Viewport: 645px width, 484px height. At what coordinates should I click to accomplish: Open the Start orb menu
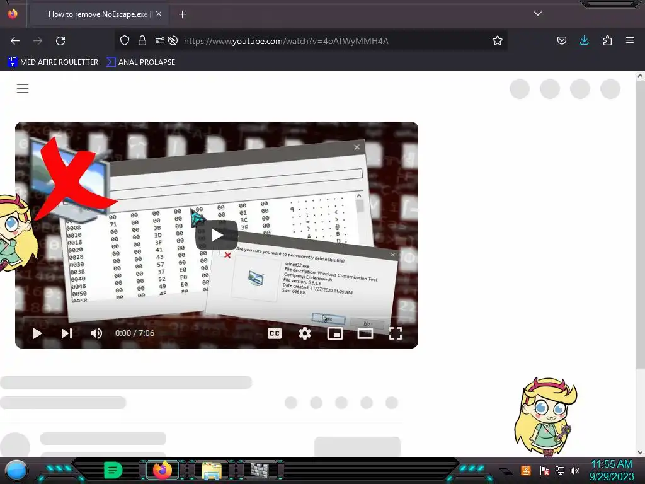tap(16, 470)
